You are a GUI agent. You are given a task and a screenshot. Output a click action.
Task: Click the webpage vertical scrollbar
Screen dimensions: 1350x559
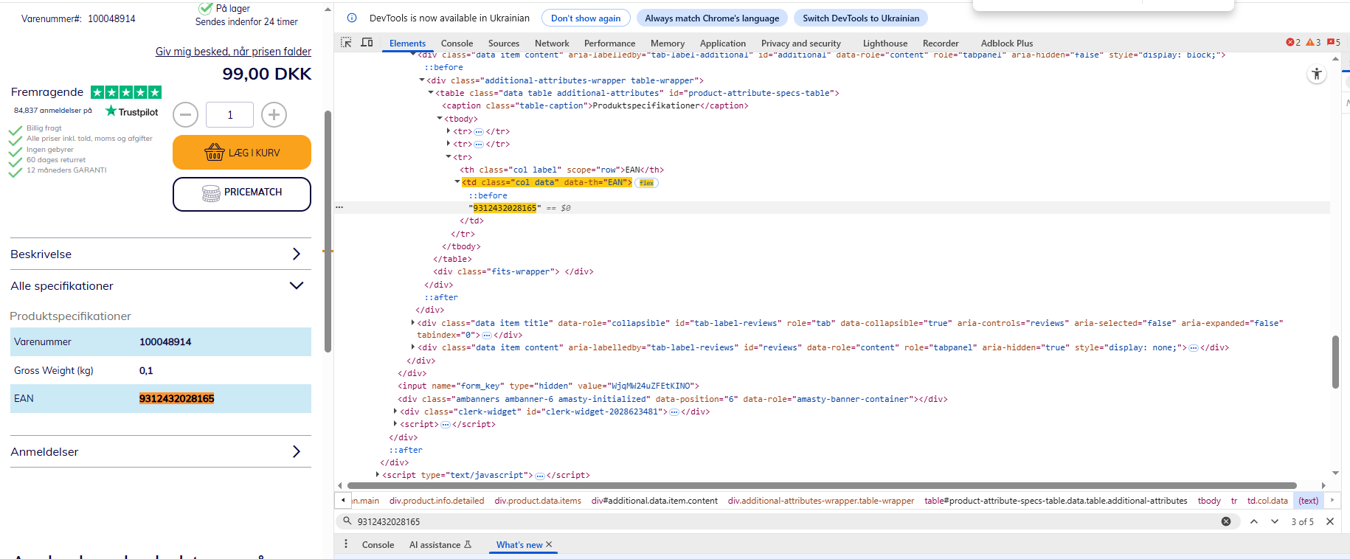coord(328,232)
